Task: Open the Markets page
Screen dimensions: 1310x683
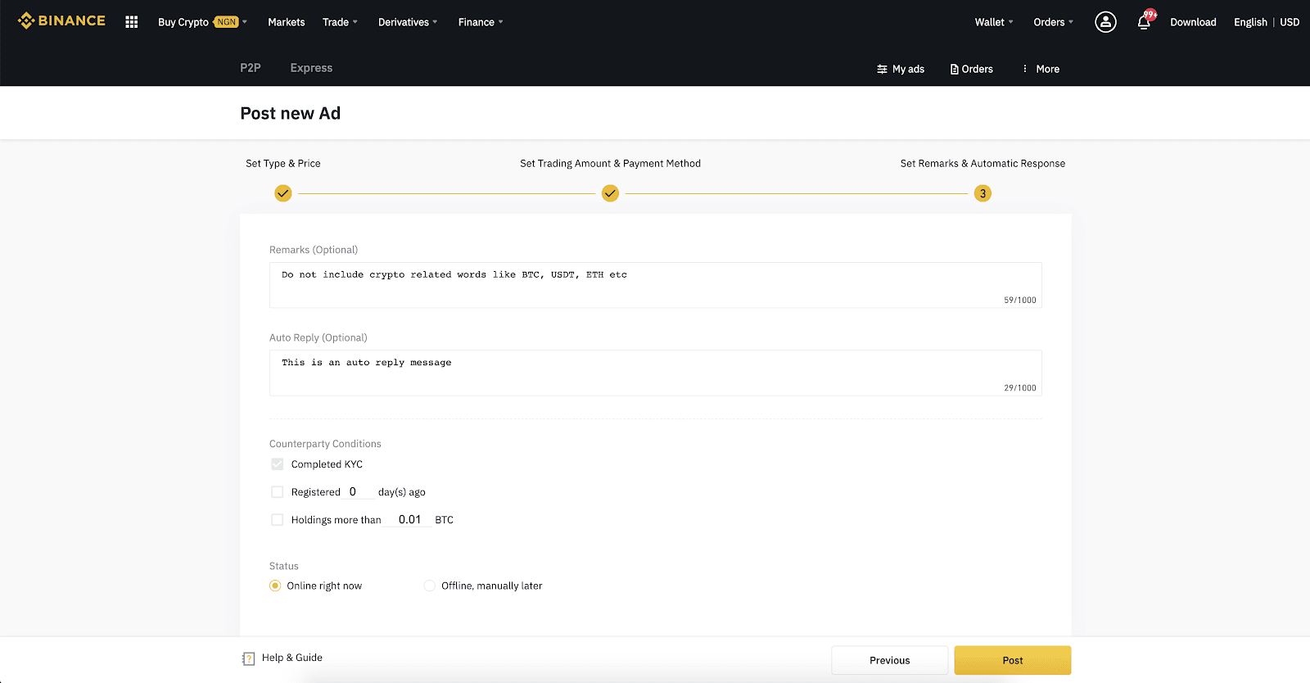Action: click(287, 22)
